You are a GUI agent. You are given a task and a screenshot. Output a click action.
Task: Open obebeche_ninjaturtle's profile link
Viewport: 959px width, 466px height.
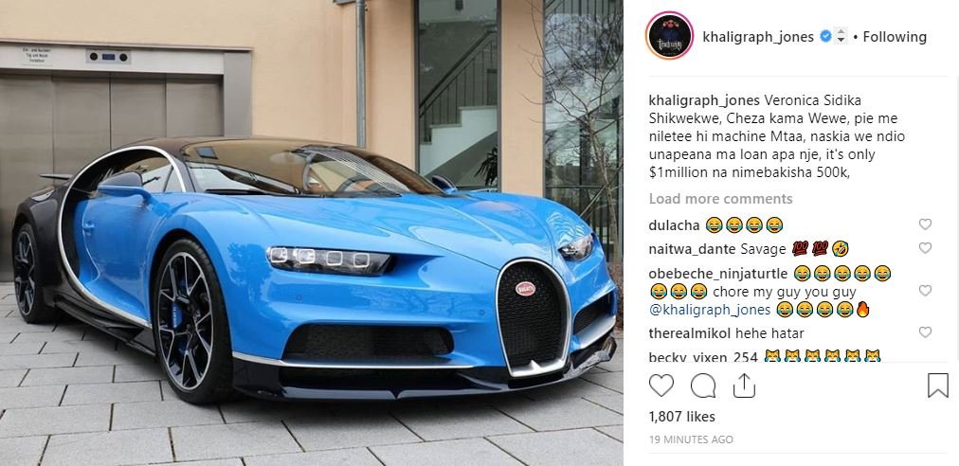(718, 274)
